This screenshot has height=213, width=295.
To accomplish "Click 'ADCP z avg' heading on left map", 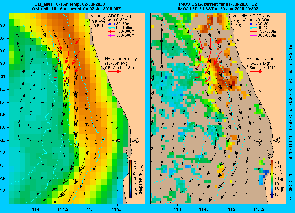I will tap(120, 16).
